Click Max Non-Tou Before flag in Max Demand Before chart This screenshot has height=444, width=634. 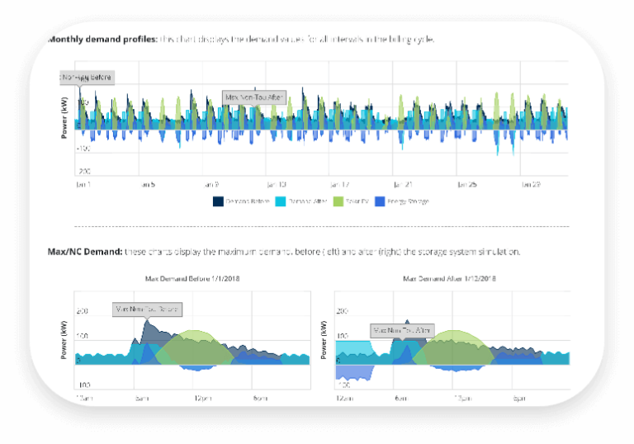147,309
